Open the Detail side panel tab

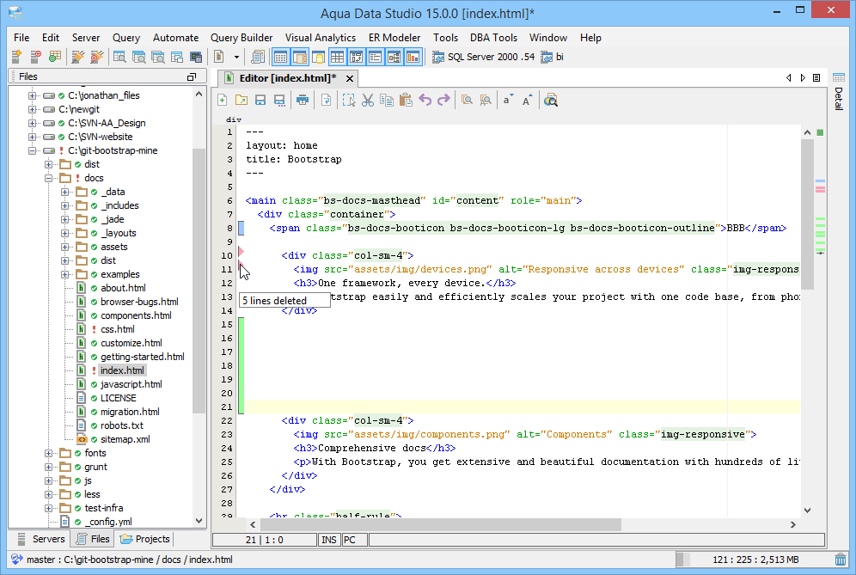pyautogui.click(x=839, y=92)
